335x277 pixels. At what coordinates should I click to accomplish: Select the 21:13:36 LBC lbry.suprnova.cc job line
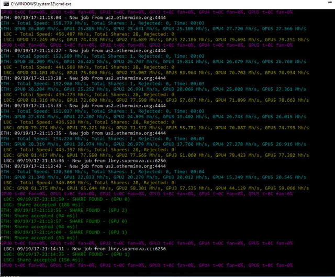85,161
